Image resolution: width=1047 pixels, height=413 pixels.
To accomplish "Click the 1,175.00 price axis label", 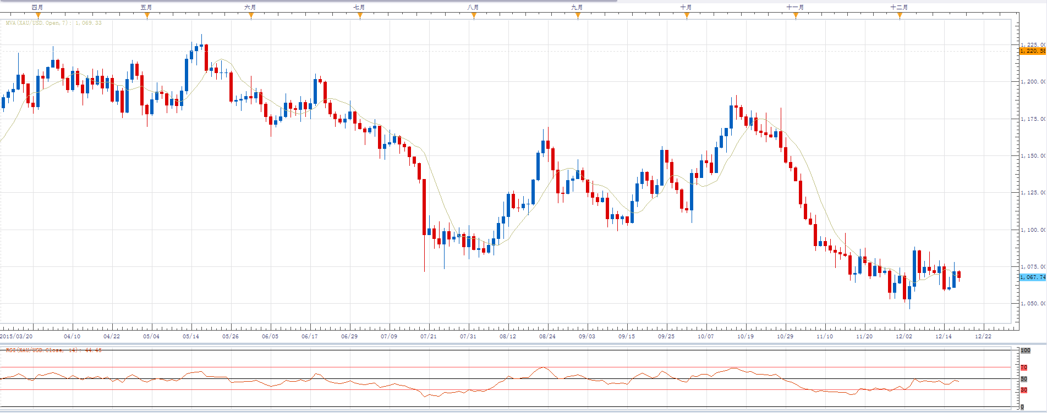I will pyautogui.click(x=1034, y=119).
